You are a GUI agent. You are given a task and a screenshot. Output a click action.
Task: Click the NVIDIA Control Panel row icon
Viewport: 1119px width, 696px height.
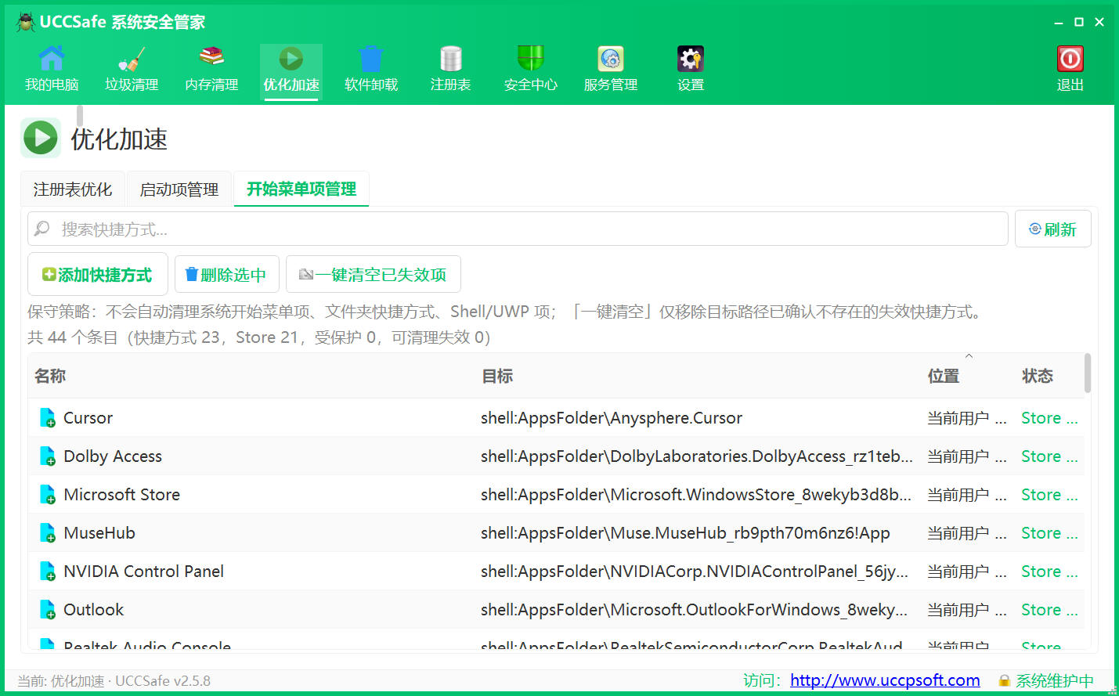point(48,572)
